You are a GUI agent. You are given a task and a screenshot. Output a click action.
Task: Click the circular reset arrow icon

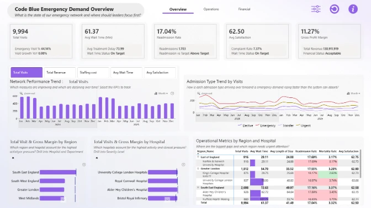tap(335, 9)
